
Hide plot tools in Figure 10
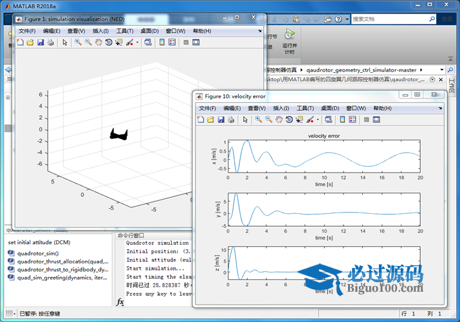(366, 120)
